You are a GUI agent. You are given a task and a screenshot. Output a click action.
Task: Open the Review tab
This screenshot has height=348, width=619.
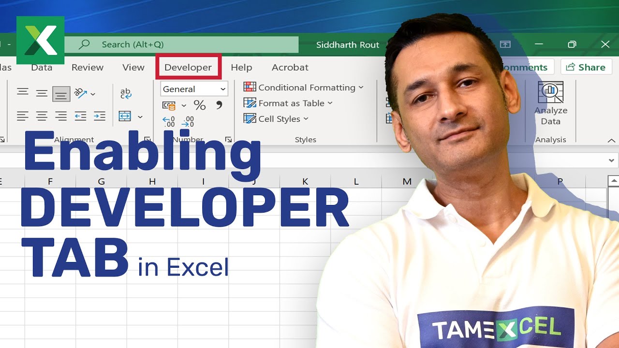88,67
